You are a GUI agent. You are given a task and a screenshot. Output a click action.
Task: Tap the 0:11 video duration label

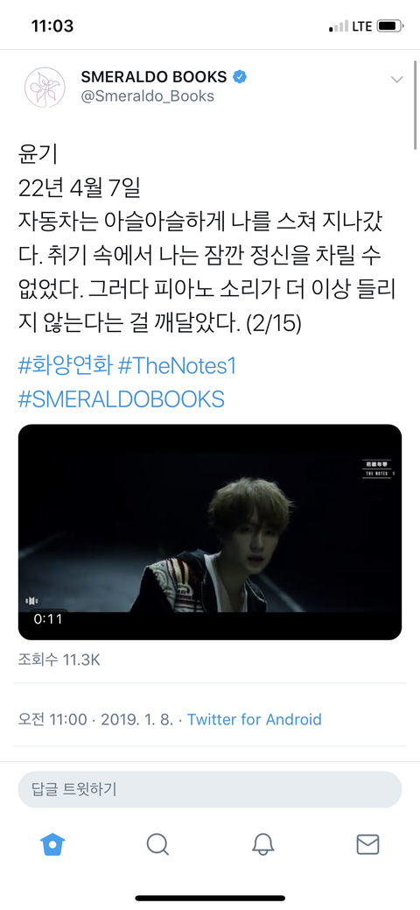click(x=47, y=618)
